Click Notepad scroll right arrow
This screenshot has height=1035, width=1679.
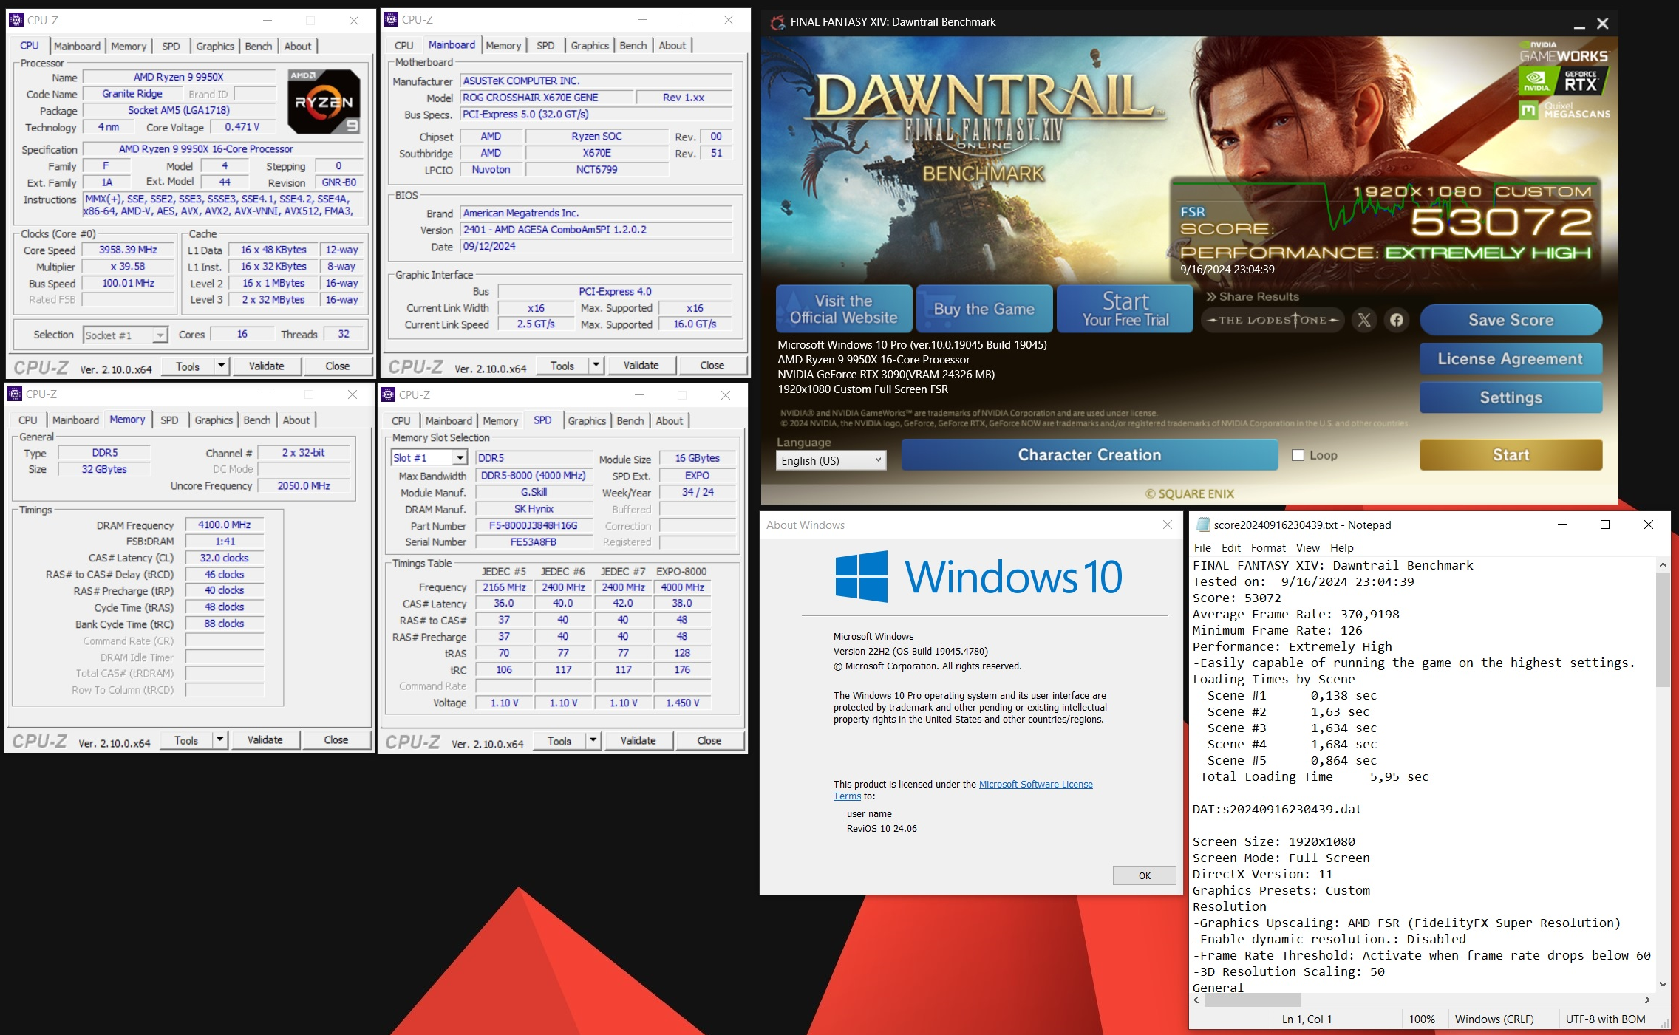(1647, 1000)
